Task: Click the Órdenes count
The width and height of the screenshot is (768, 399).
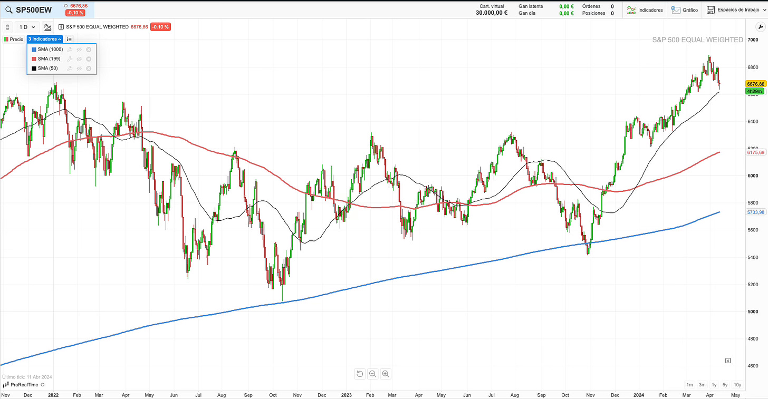Action: pyautogui.click(x=612, y=6)
